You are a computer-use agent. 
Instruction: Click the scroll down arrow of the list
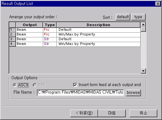pos(143,71)
